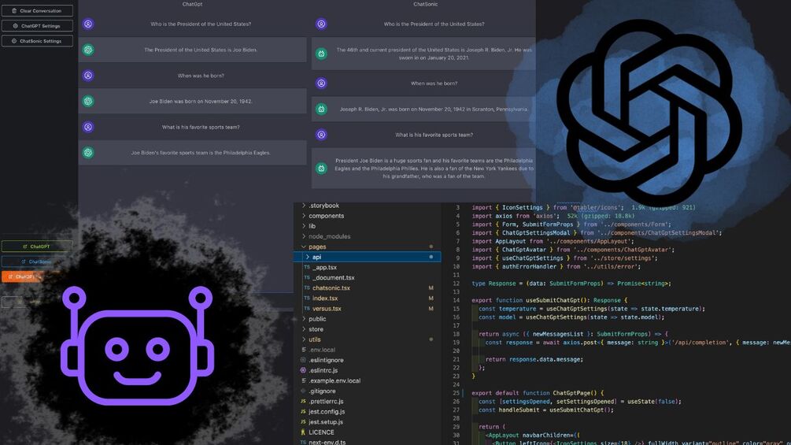Expand the node_modules folder chevron

tap(304, 236)
